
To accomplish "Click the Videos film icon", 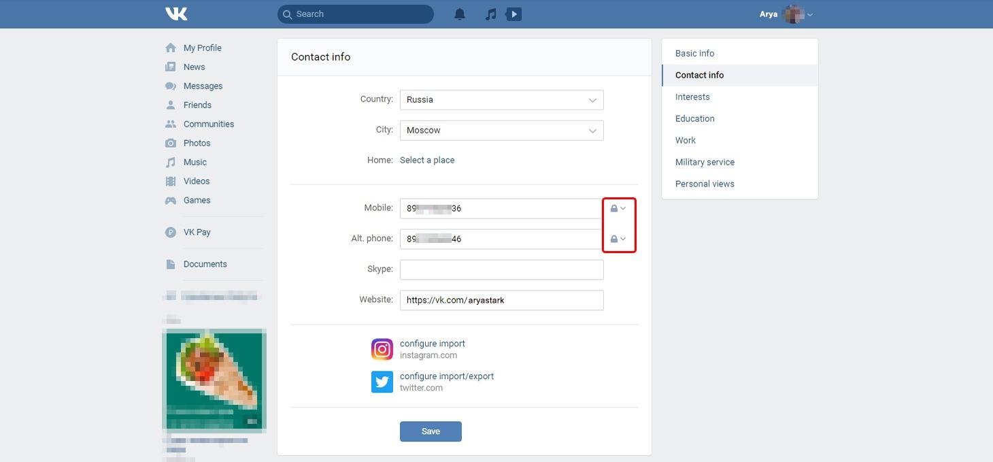I will (x=171, y=181).
